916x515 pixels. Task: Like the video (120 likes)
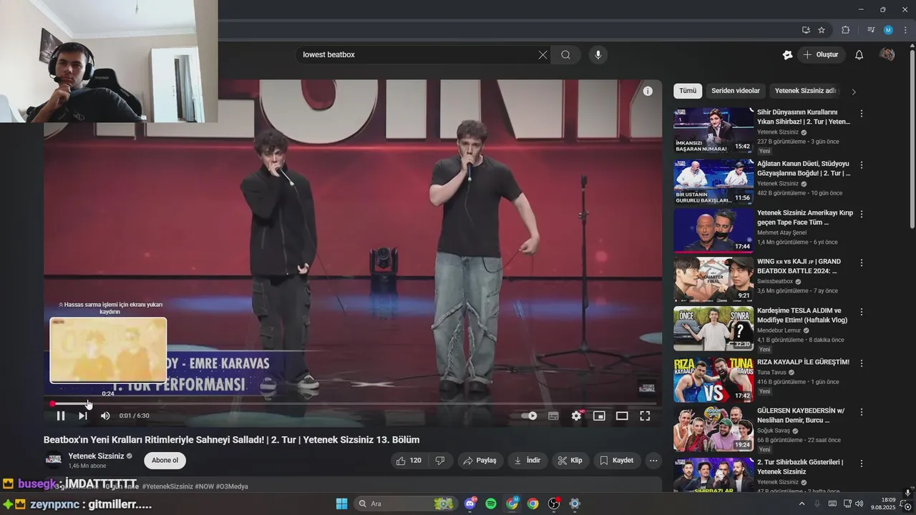click(x=409, y=461)
